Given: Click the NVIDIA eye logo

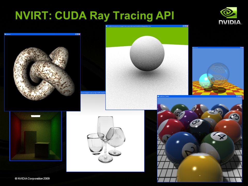Looking at the screenshot, I should 229,12.
